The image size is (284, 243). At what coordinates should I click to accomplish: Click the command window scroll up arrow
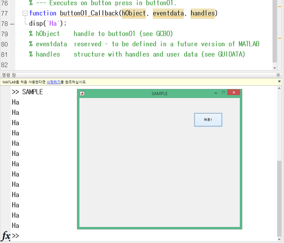click(x=279, y=88)
